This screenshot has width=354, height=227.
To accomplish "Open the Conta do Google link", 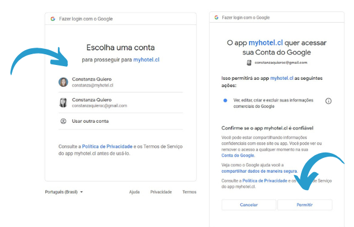I will pos(238,156).
